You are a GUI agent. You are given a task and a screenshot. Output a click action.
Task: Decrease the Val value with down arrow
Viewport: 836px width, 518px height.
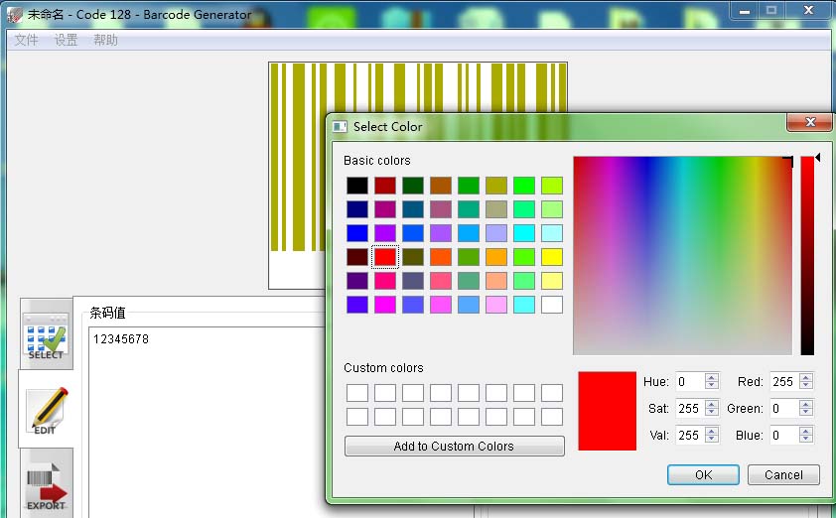point(711,440)
